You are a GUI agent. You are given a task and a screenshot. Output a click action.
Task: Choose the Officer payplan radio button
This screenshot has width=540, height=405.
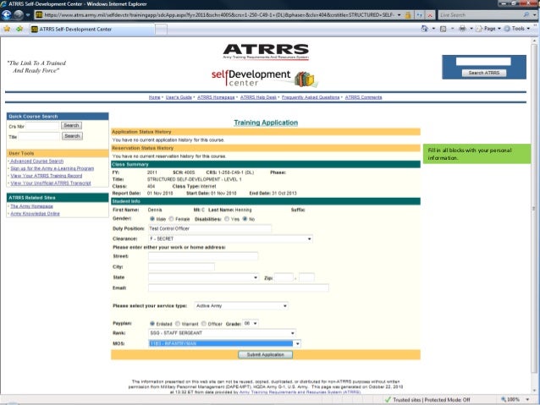(x=204, y=324)
